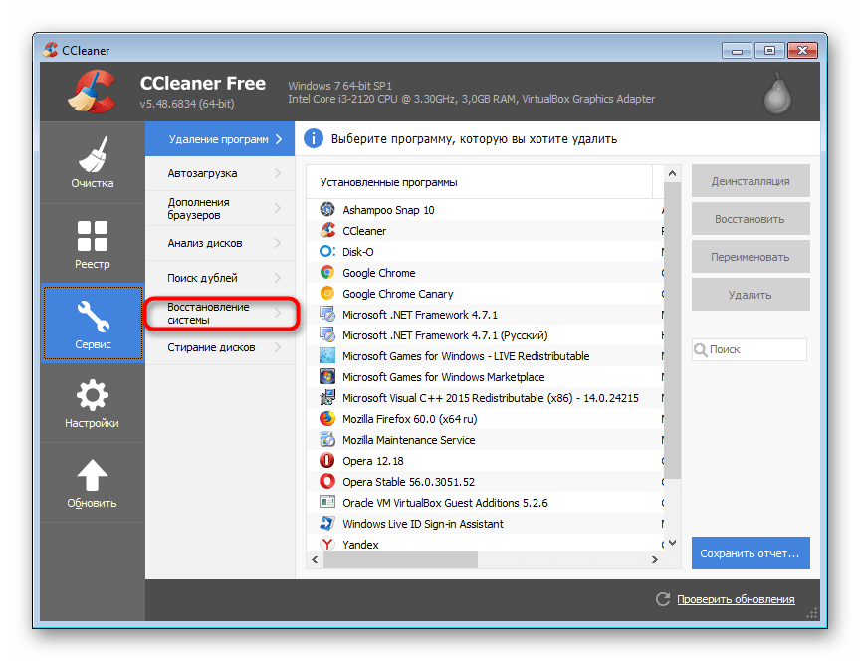
Task: Open the Очистка broom section
Action: coord(93,162)
